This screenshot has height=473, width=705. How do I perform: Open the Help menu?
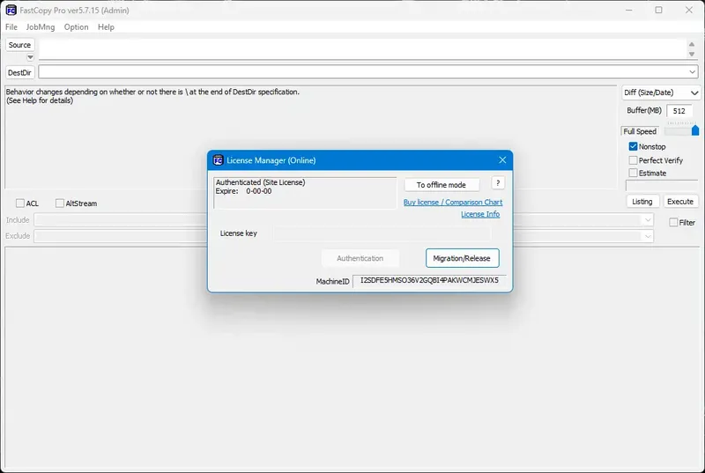[x=106, y=27]
